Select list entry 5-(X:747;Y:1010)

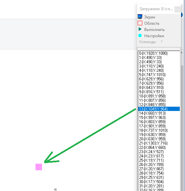pos(159,75)
